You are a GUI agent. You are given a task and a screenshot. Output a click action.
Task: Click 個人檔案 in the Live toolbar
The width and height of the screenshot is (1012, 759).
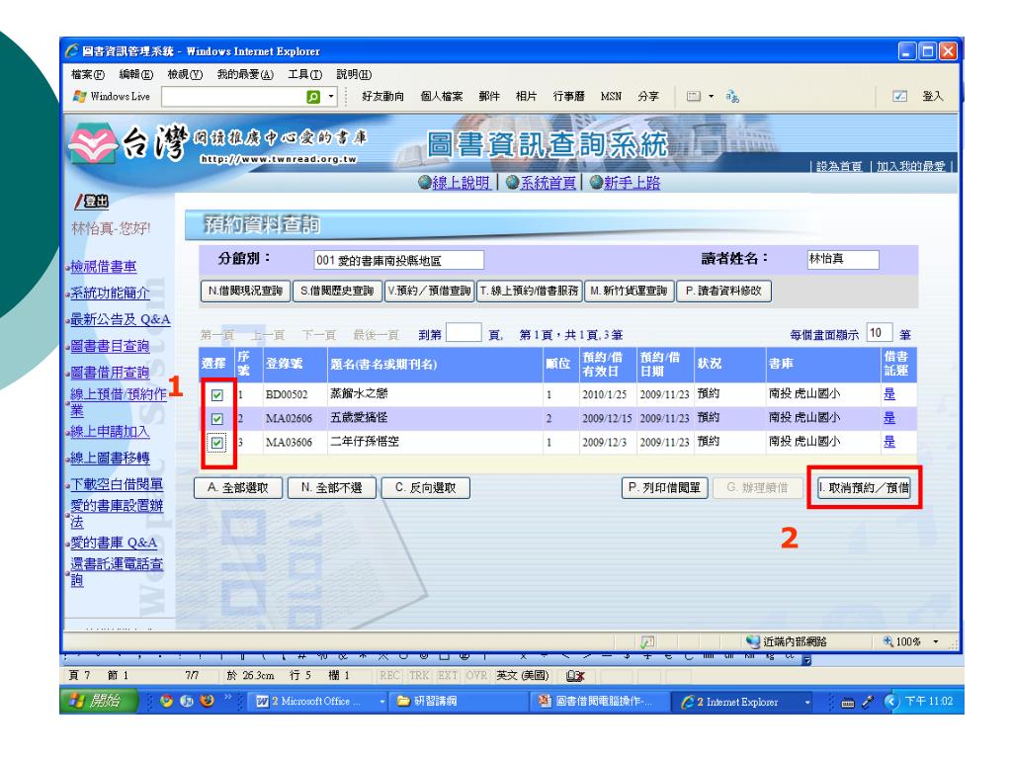442,96
